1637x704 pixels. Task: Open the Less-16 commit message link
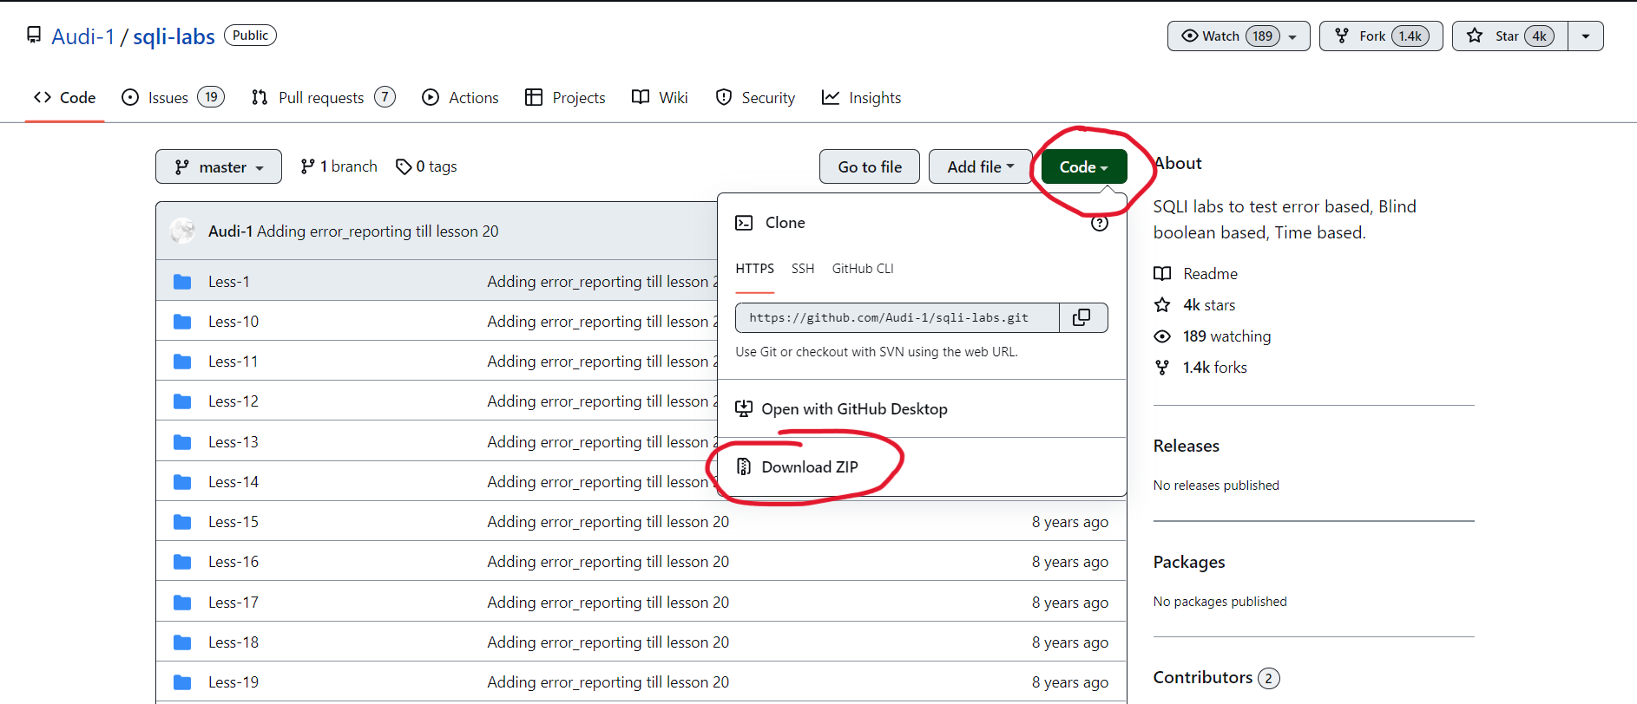608,562
